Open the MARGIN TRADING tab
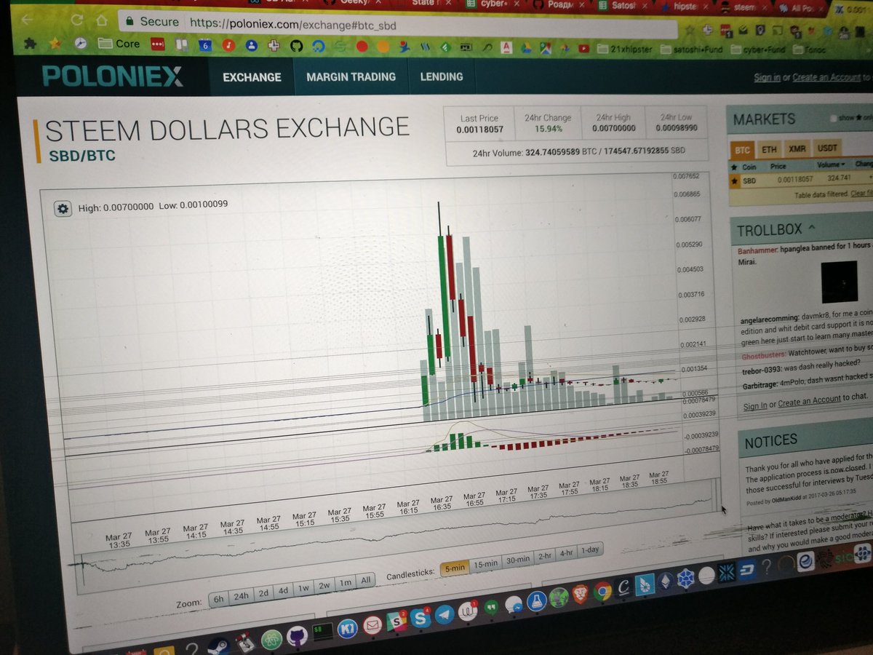Viewport: 873px width, 655px height. tap(351, 76)
